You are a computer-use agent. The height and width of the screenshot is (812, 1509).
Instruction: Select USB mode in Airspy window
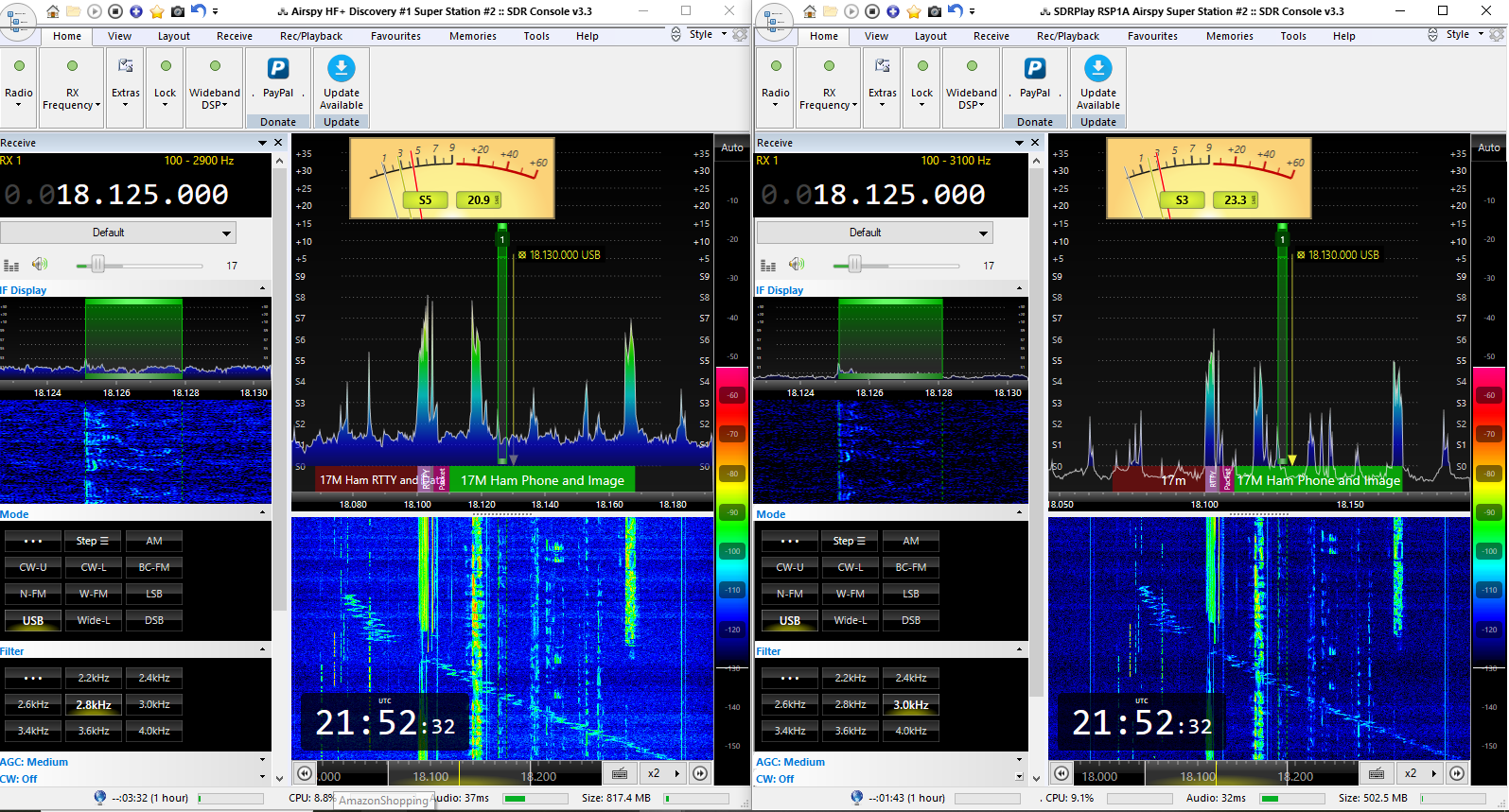pos(33,620)
